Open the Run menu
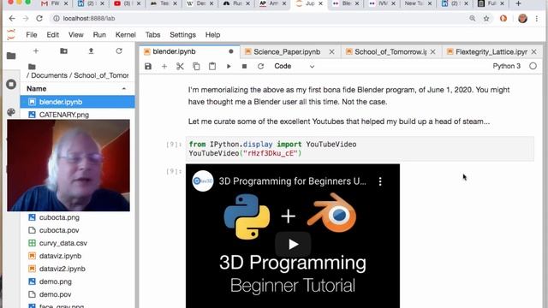The image size is (548, 308). coord(99,35)
